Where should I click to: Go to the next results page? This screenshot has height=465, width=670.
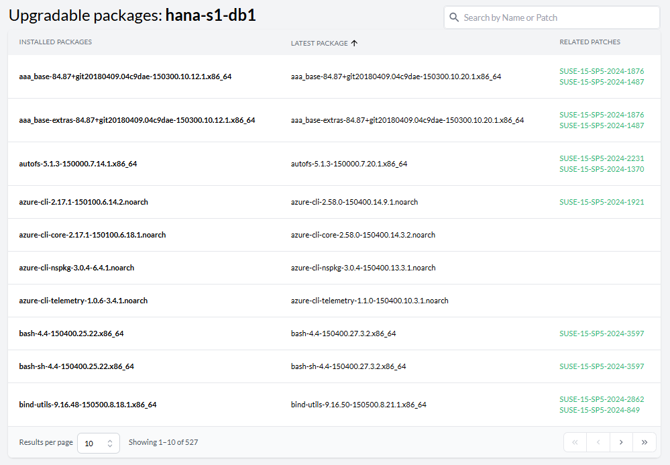tap(621, 442)
